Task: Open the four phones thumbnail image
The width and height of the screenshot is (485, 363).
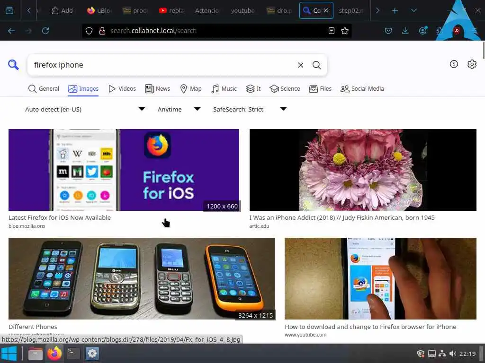Action: [x=141, y=278]
